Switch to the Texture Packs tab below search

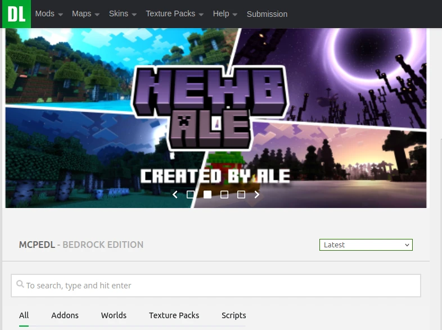[x=174, y=315]
